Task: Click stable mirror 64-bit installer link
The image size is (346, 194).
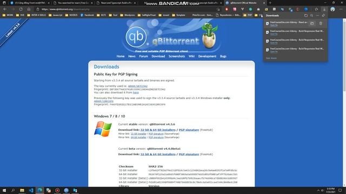Action: point(138,137)
